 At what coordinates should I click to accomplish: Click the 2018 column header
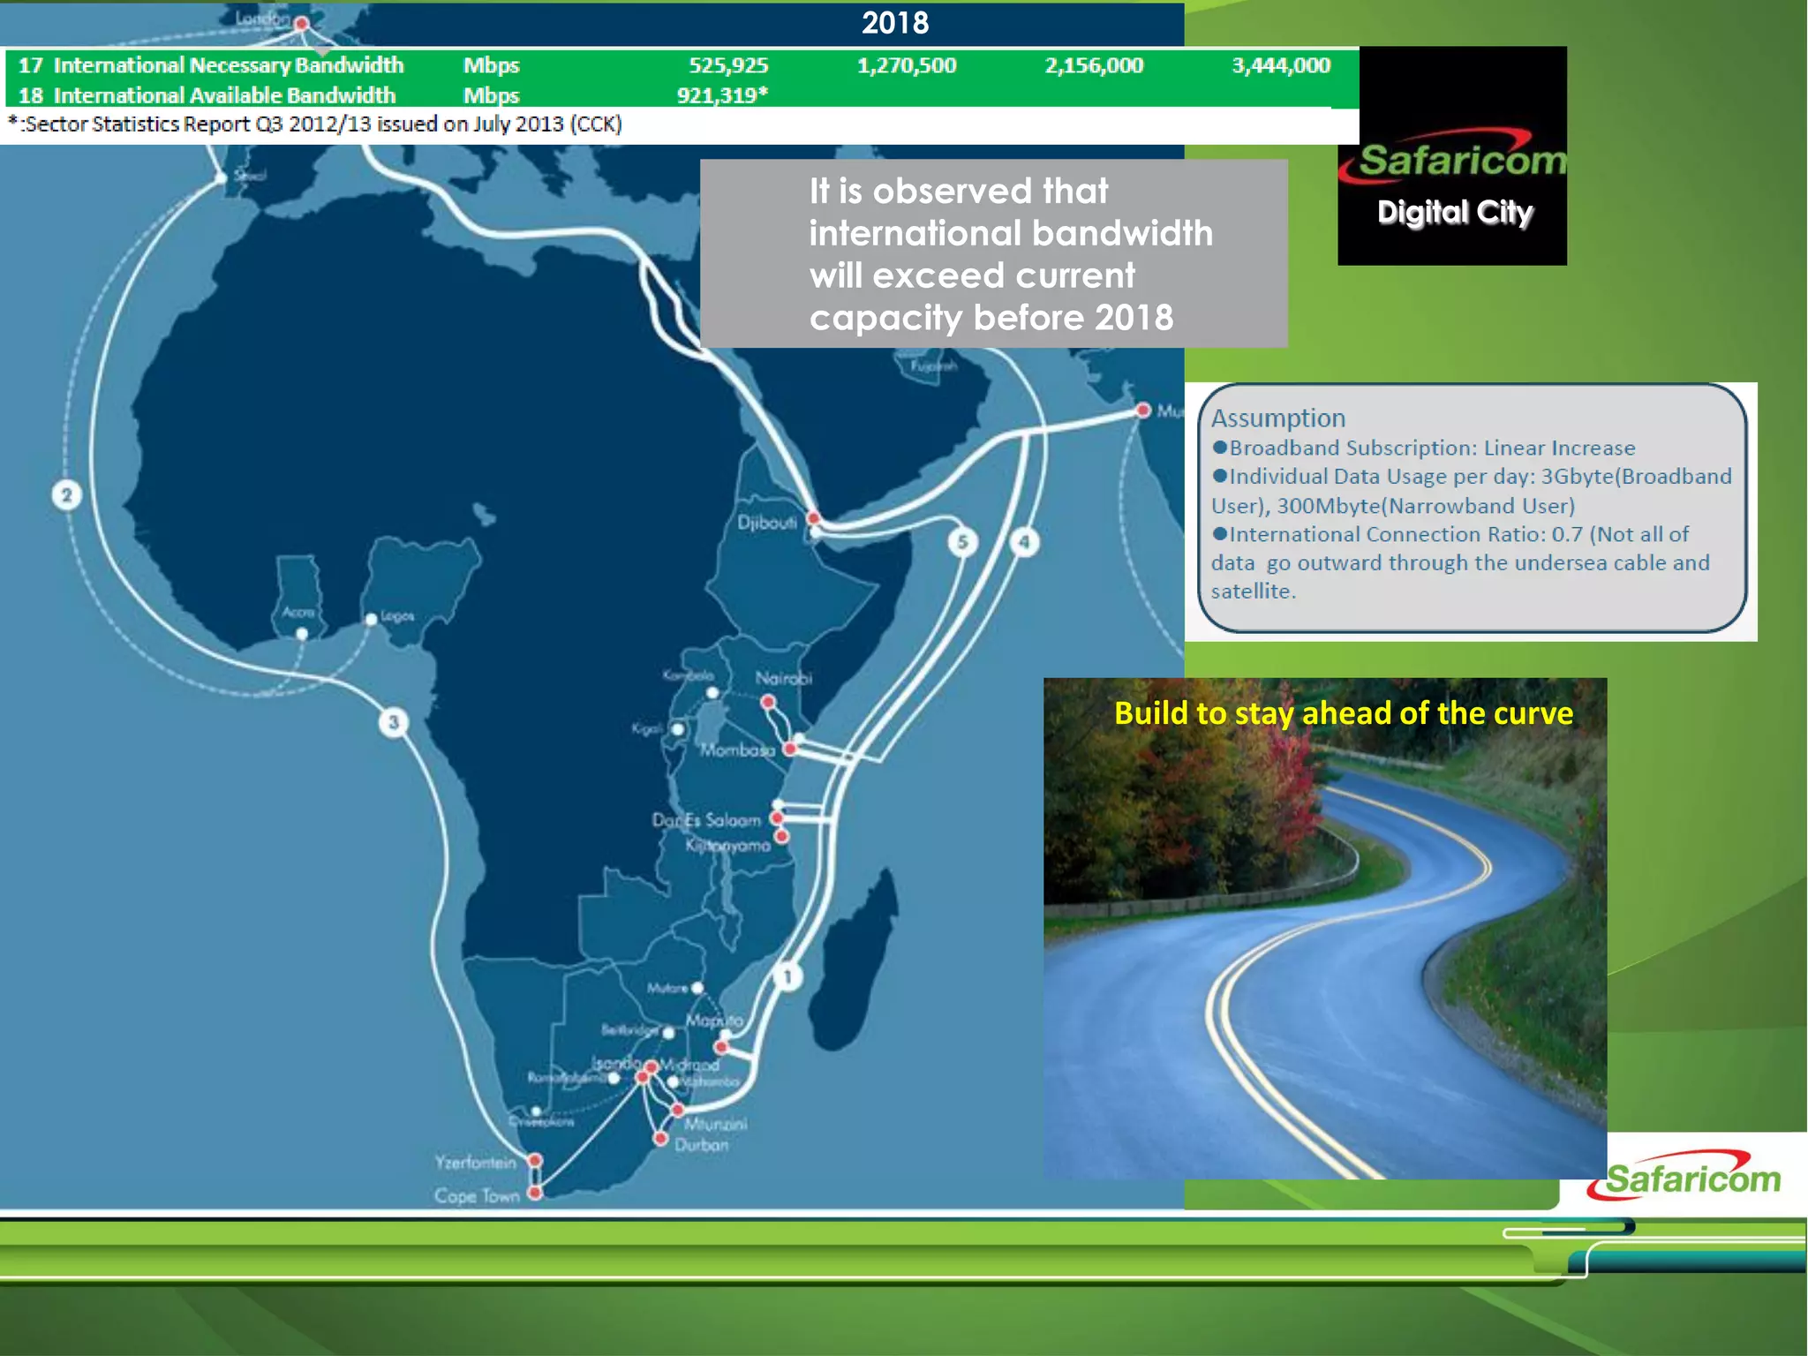895,23
